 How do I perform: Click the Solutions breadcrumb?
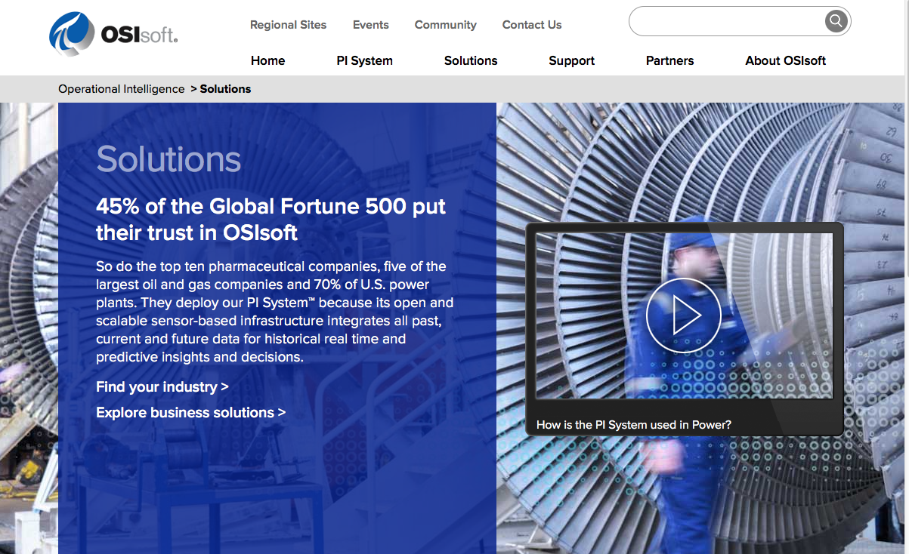pyautogui.click(x=225, y=88)
